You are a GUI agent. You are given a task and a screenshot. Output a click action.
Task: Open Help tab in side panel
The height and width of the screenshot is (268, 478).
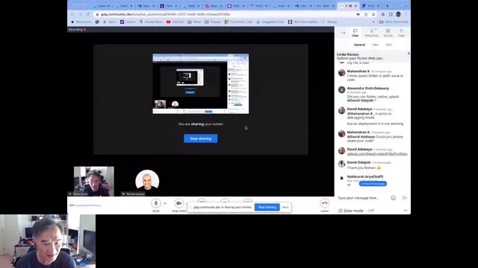coord(402,33)
